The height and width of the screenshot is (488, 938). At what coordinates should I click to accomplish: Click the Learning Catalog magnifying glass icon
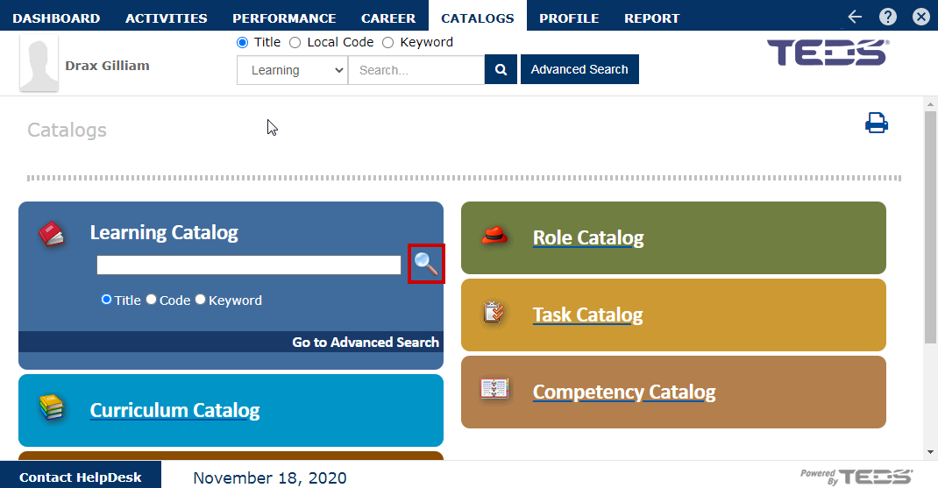tap(426, 263)
